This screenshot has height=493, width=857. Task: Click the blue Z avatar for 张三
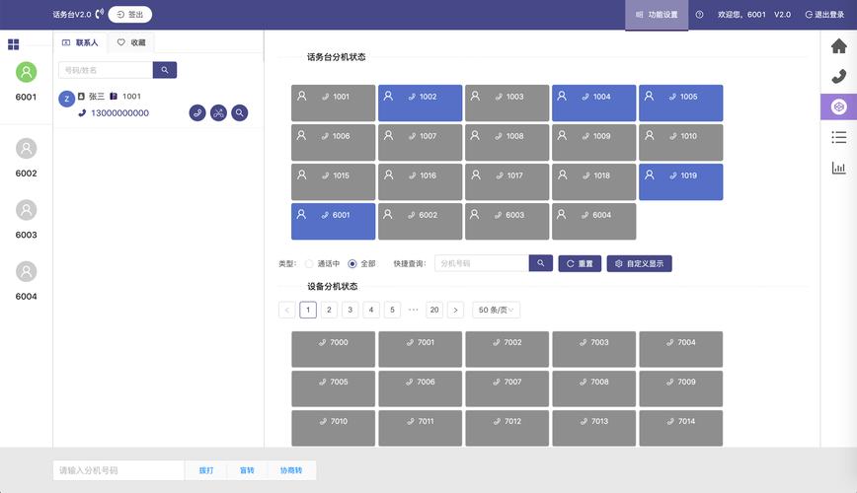click(67, 99)
